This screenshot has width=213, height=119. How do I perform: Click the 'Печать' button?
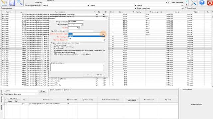coord(43,91)
